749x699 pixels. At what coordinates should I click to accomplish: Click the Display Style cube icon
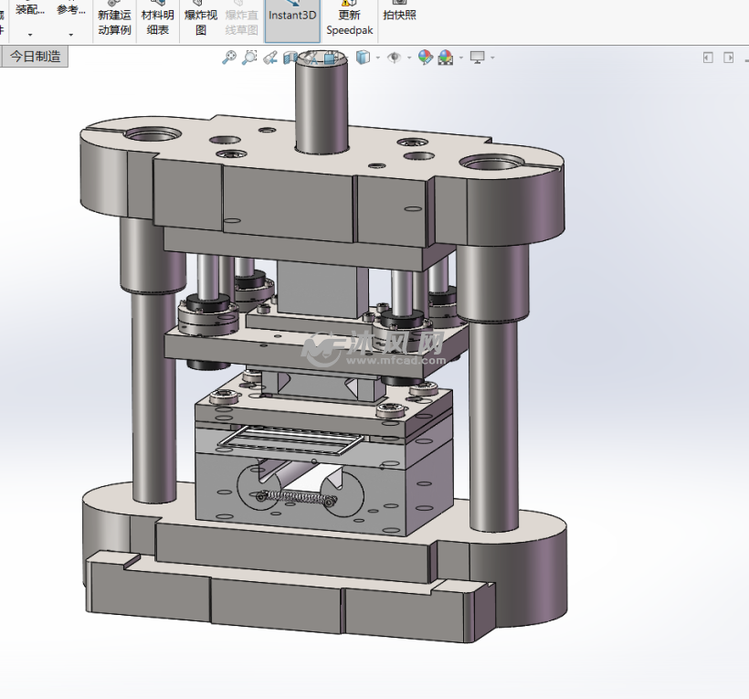pyautogui.click(x=363, y=58)
